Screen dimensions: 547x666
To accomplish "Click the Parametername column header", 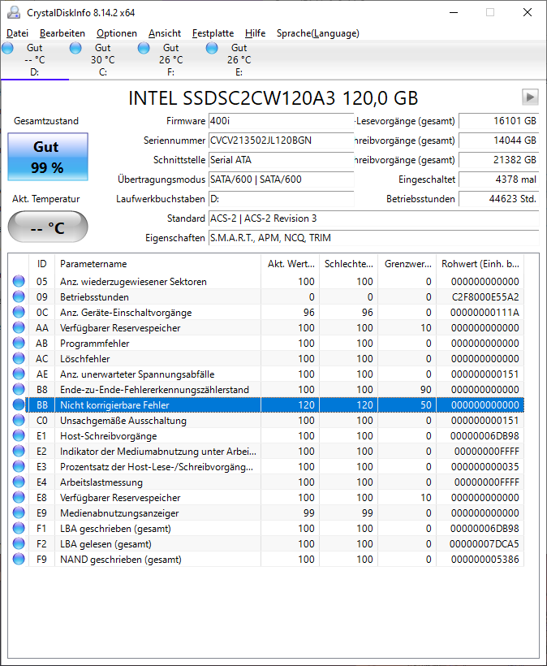I will (x=157, y=264).
